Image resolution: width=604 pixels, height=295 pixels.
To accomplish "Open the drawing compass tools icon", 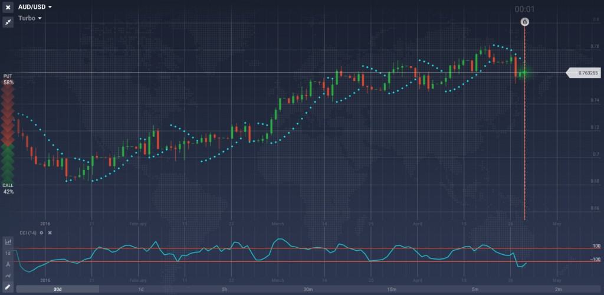I will [8, 264].
